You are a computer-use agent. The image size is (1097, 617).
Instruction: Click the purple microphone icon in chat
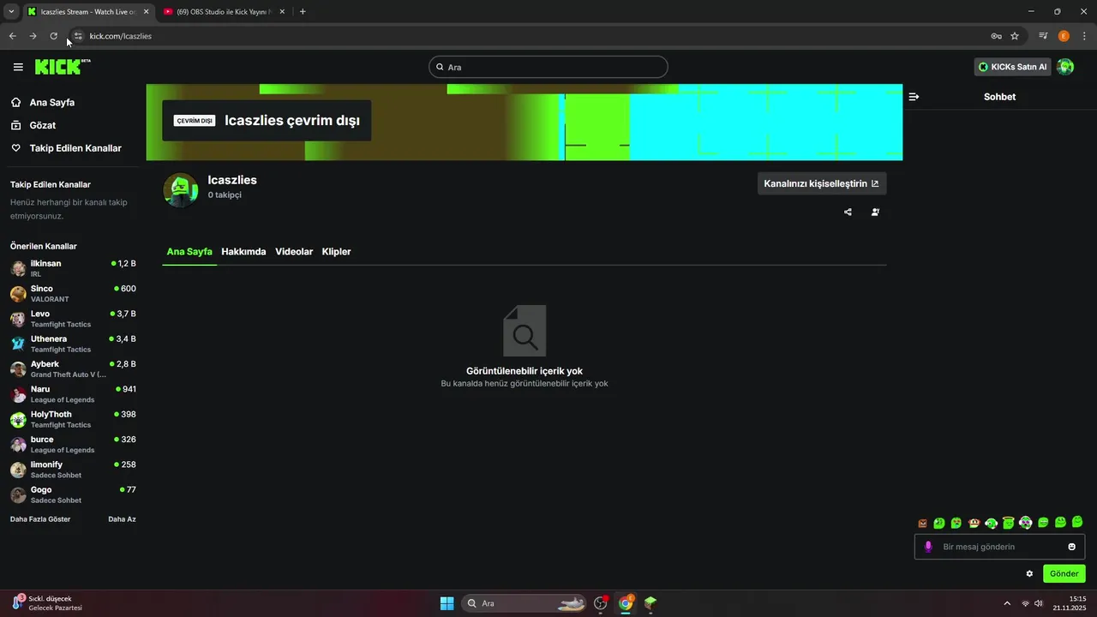click(927, 547)
